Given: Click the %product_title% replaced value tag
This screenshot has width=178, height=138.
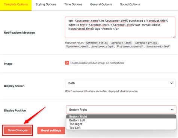Looking at the screenshot, I should click(97, 43).
